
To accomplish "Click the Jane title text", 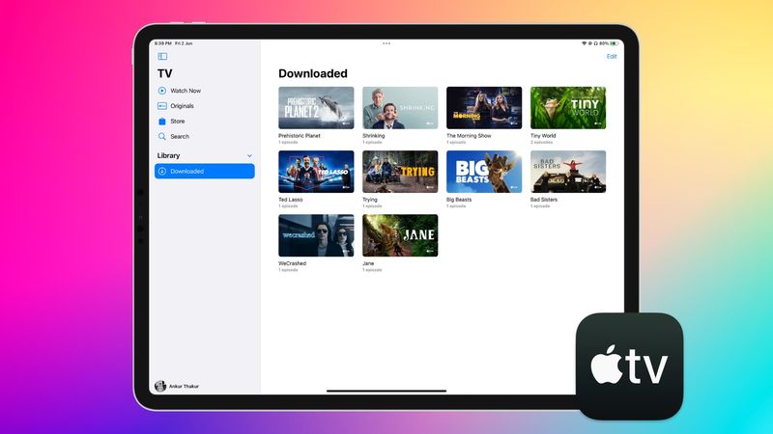I will pyautogui.click(x=368, y=263).
